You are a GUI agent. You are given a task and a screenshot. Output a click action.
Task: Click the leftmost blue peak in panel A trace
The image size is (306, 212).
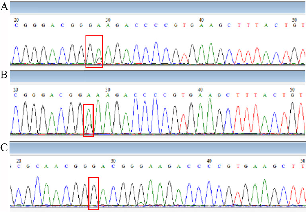point(16,55)
